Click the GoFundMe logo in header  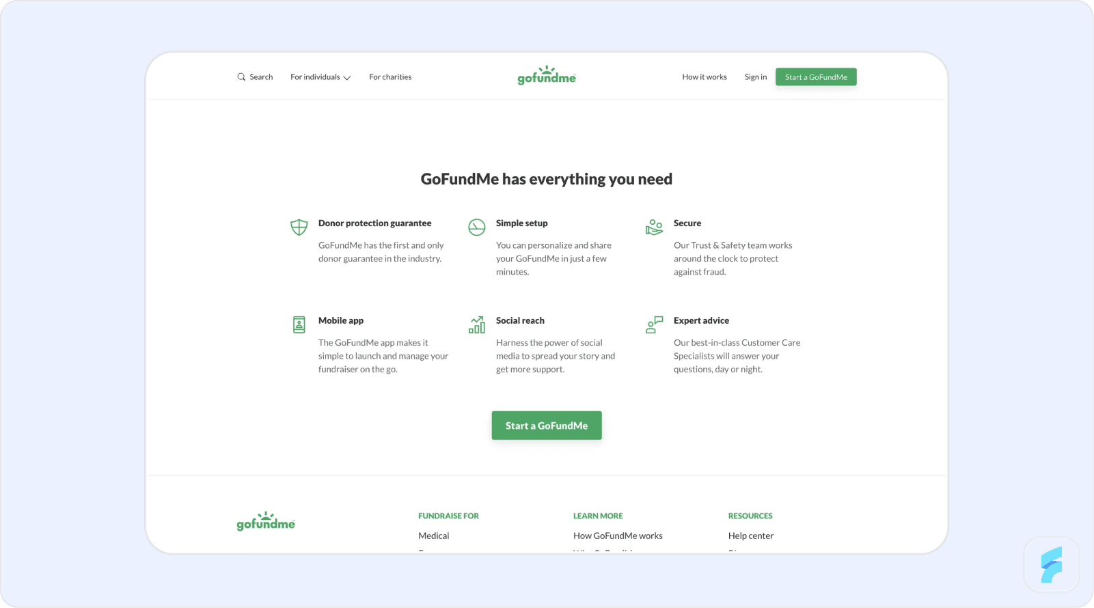click(x=547, y=75)
